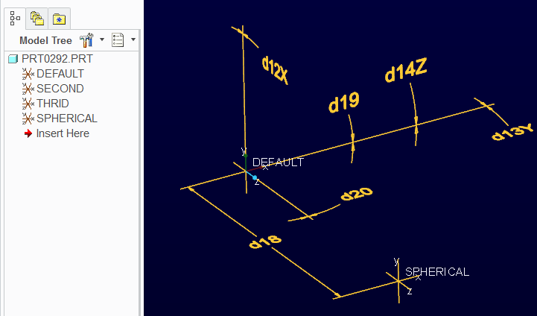Expand the settings tools dropdown arrow
The width and height of the screenshot is (537, 316).
coord(102,39)
